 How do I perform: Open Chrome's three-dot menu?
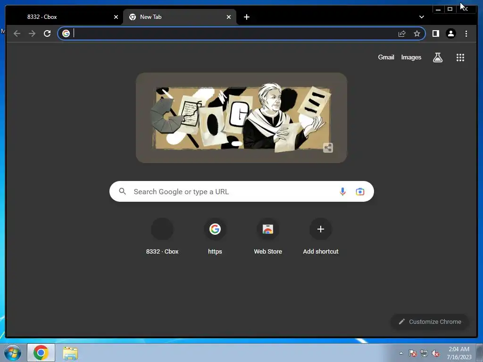click(x=466, y=33)
